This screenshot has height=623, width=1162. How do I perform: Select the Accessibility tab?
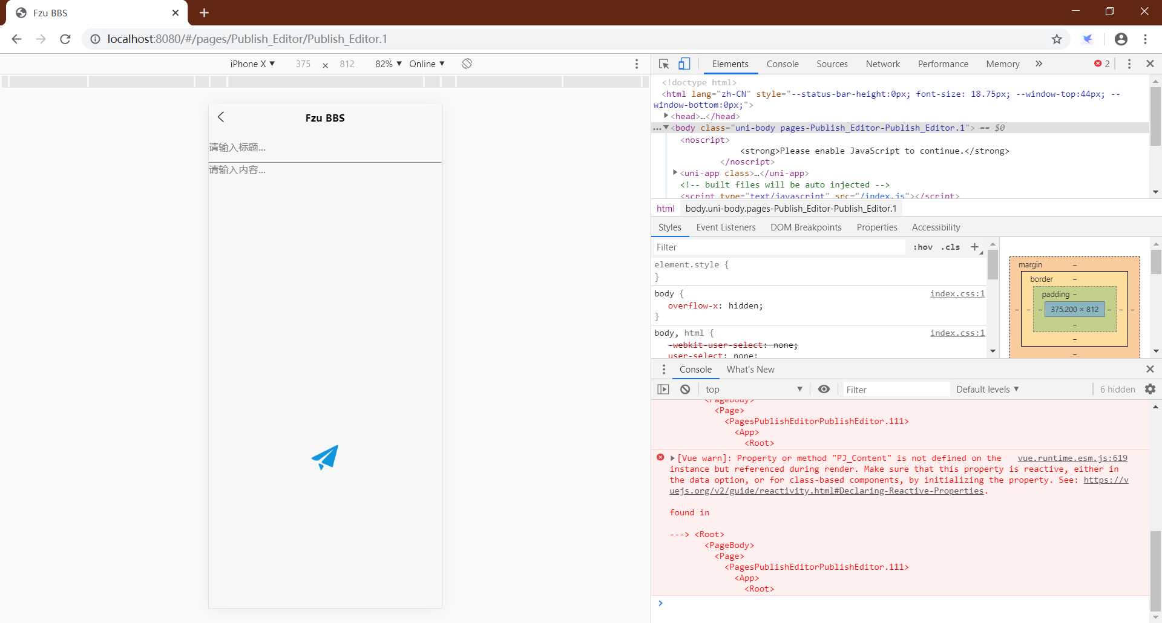(936, 227)
